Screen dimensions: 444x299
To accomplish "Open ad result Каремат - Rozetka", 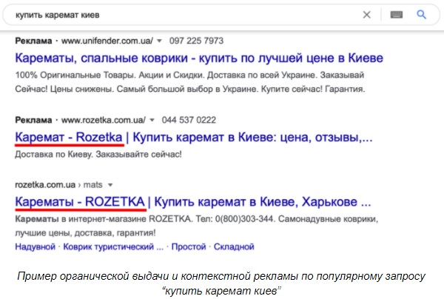I will (x=192, y=138).
